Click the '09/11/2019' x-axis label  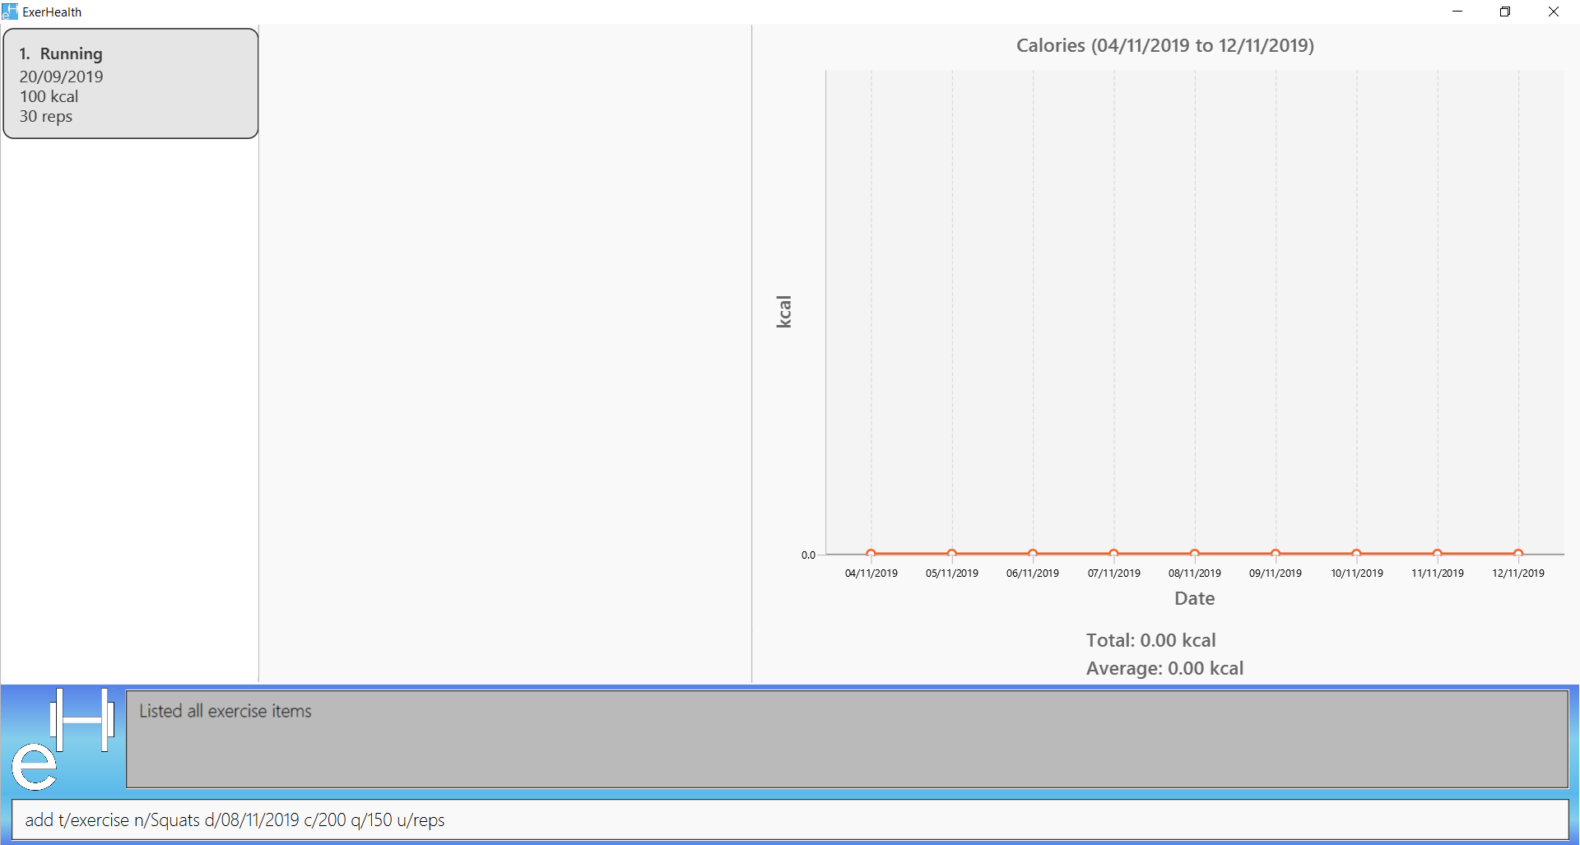coord(1276,573)
